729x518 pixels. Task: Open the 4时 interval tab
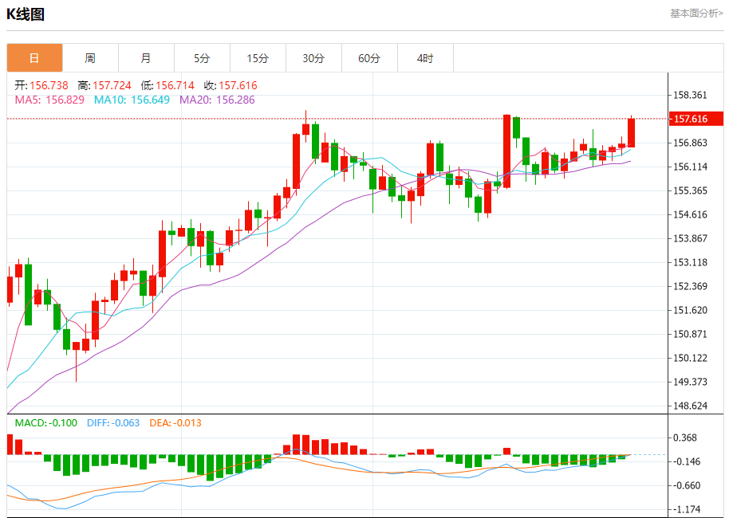[425, 58]
